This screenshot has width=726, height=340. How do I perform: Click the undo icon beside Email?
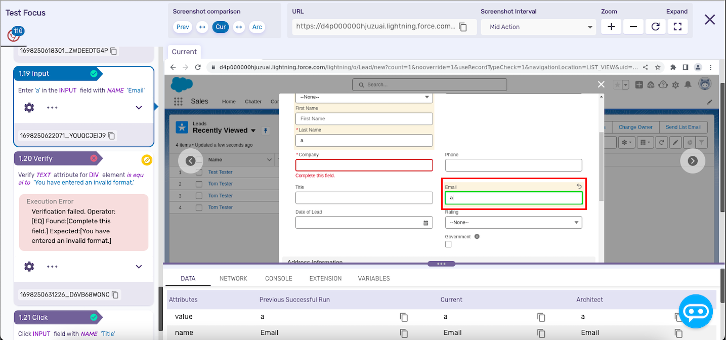(579, 187)
